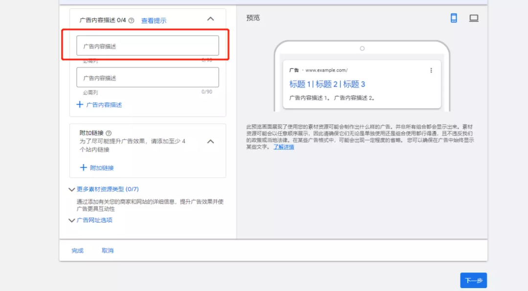528x291 pixels.
Task: Click the second 广告内容描述 input field
Action: coord(149,77)
